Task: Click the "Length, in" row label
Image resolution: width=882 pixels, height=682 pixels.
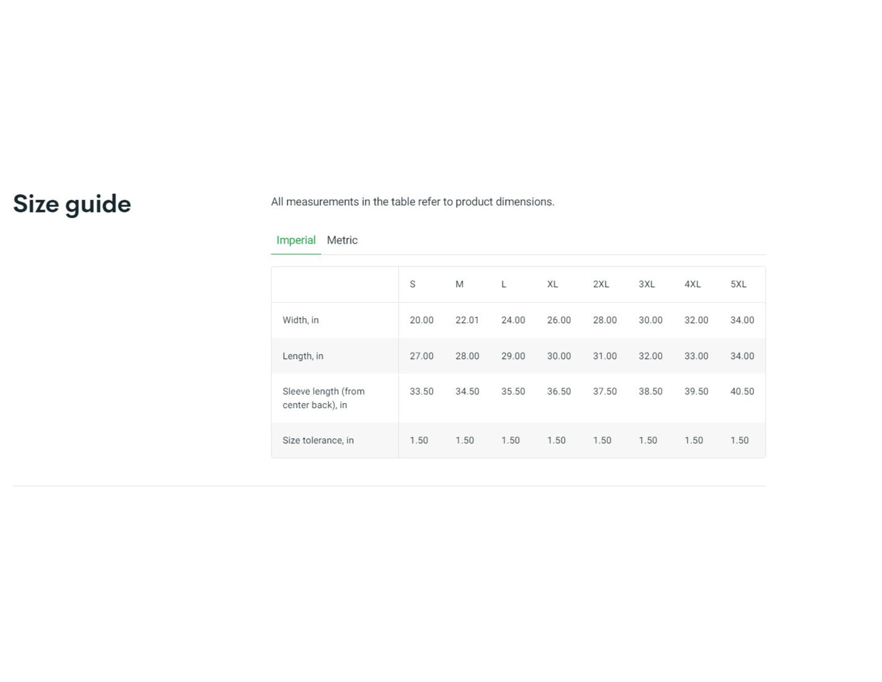Action: (303, 356)
